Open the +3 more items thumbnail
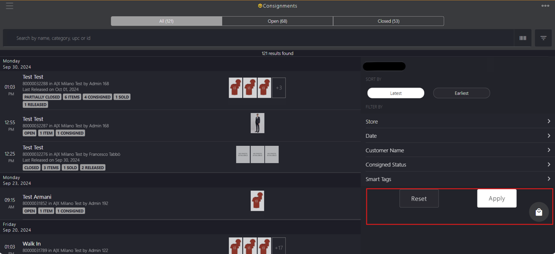 [279, 88]
